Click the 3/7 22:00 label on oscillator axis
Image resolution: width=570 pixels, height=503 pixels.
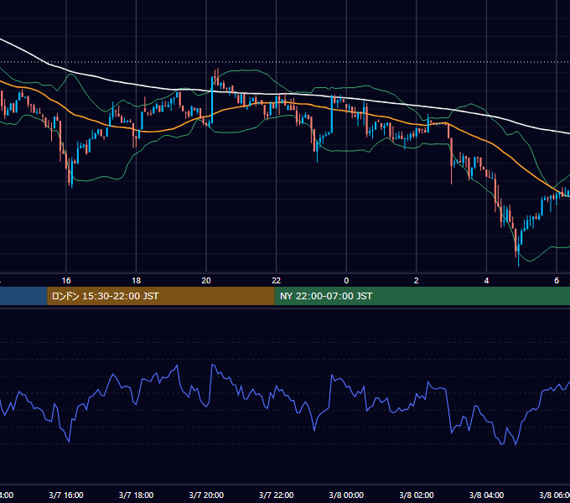pos(277,495)
